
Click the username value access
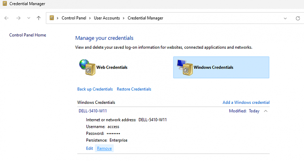click(x=113, y=127)
